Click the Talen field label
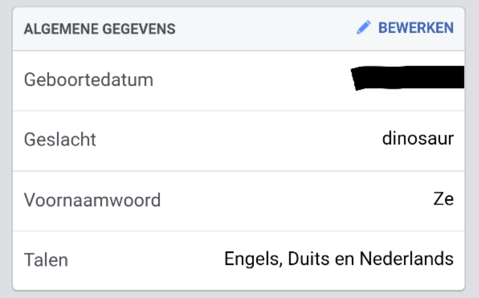 [x=46, y=260]
